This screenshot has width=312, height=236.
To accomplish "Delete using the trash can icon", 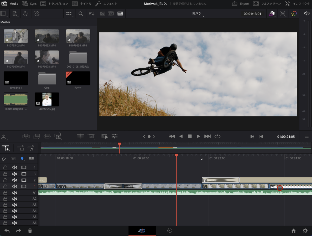I will point(30,231).
